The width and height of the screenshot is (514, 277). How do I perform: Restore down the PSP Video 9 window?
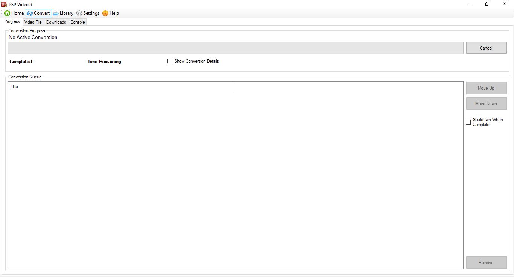(x=487, y=4)
